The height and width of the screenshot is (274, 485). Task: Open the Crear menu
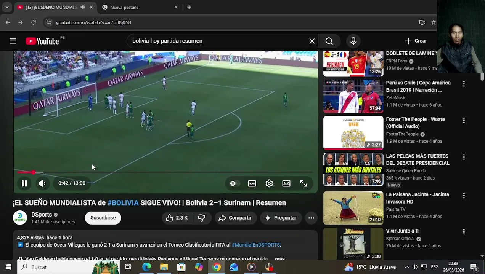416,41
